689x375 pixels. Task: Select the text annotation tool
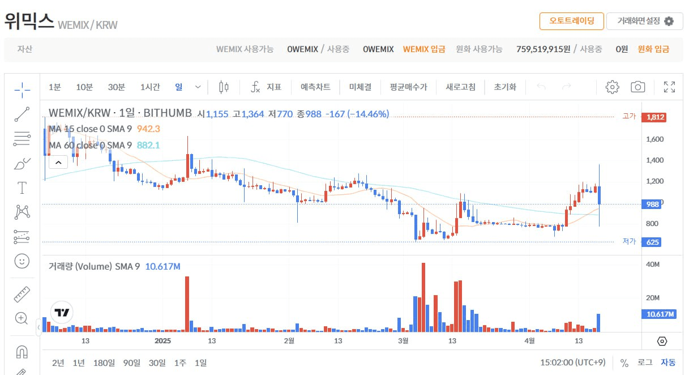(22, 187)
